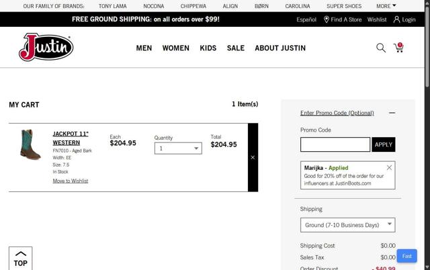This screenshot has height=270, width=430.
Task: Open the shopping cart icon
Action: [x=398, y=48]
